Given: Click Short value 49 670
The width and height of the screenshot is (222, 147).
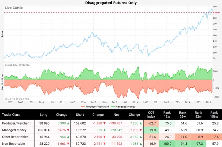Looking at the screenshot, I should coord(81,137).
